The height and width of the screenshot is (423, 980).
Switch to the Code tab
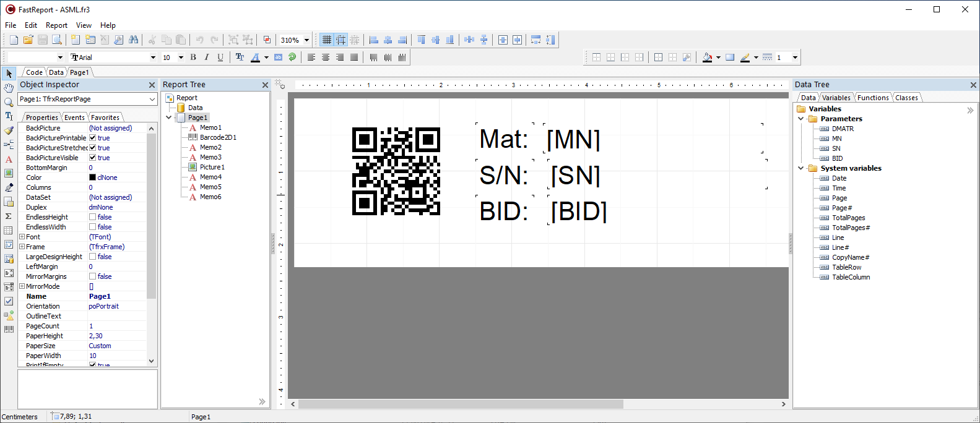[x=34, y=72]
